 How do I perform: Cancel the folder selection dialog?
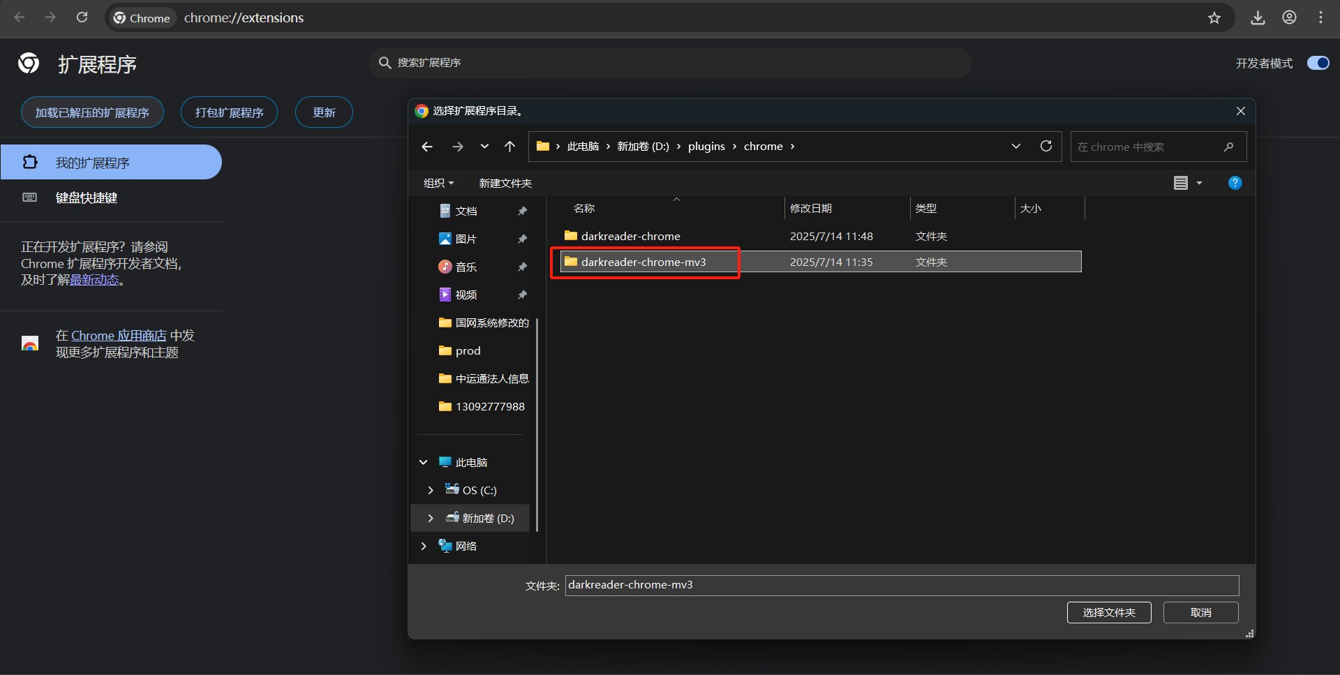coord(1200,612)
